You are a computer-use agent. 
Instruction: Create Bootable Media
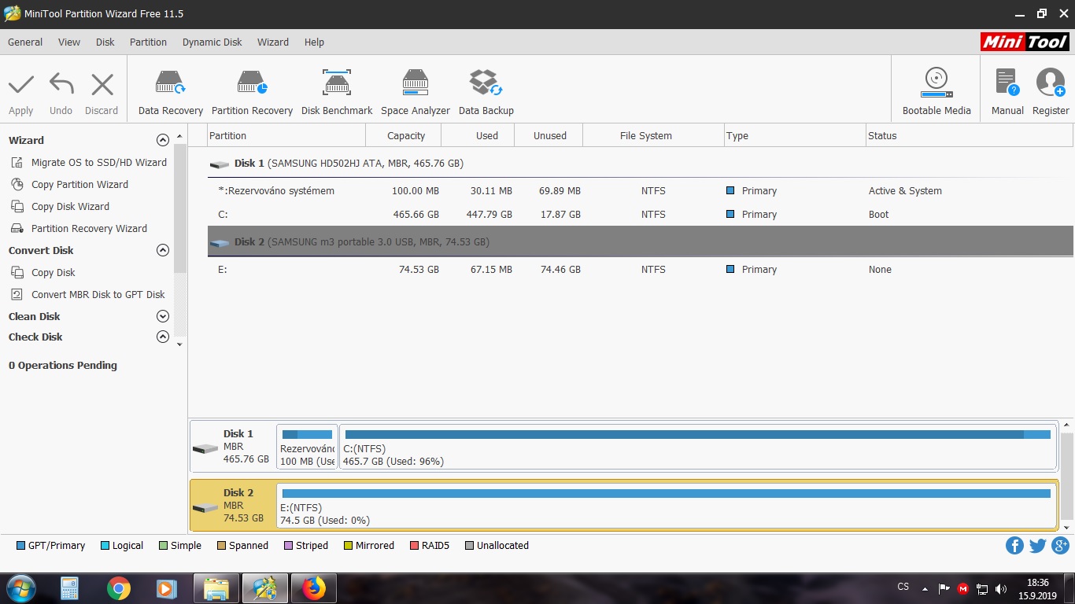pyautogui.click(x=936, y=92)
